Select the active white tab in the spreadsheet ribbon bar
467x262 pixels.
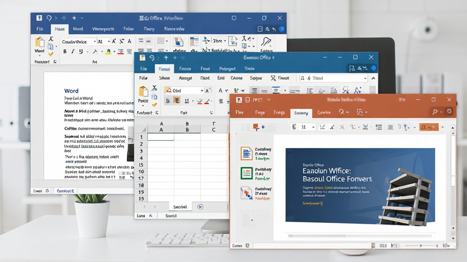[x=164, y=69]
